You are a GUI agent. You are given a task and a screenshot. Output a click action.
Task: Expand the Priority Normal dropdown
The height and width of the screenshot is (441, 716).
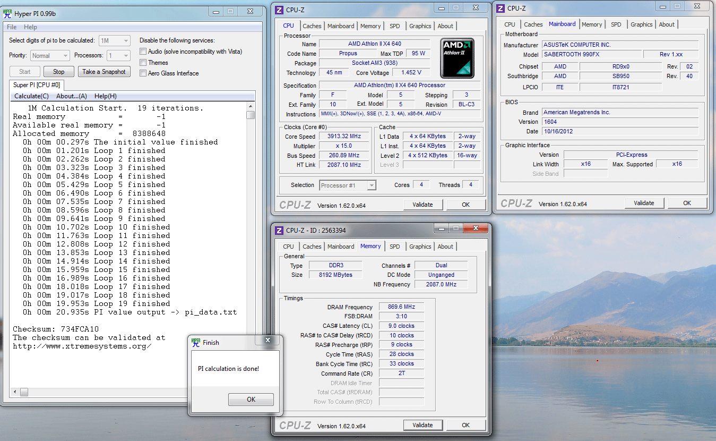50,56
